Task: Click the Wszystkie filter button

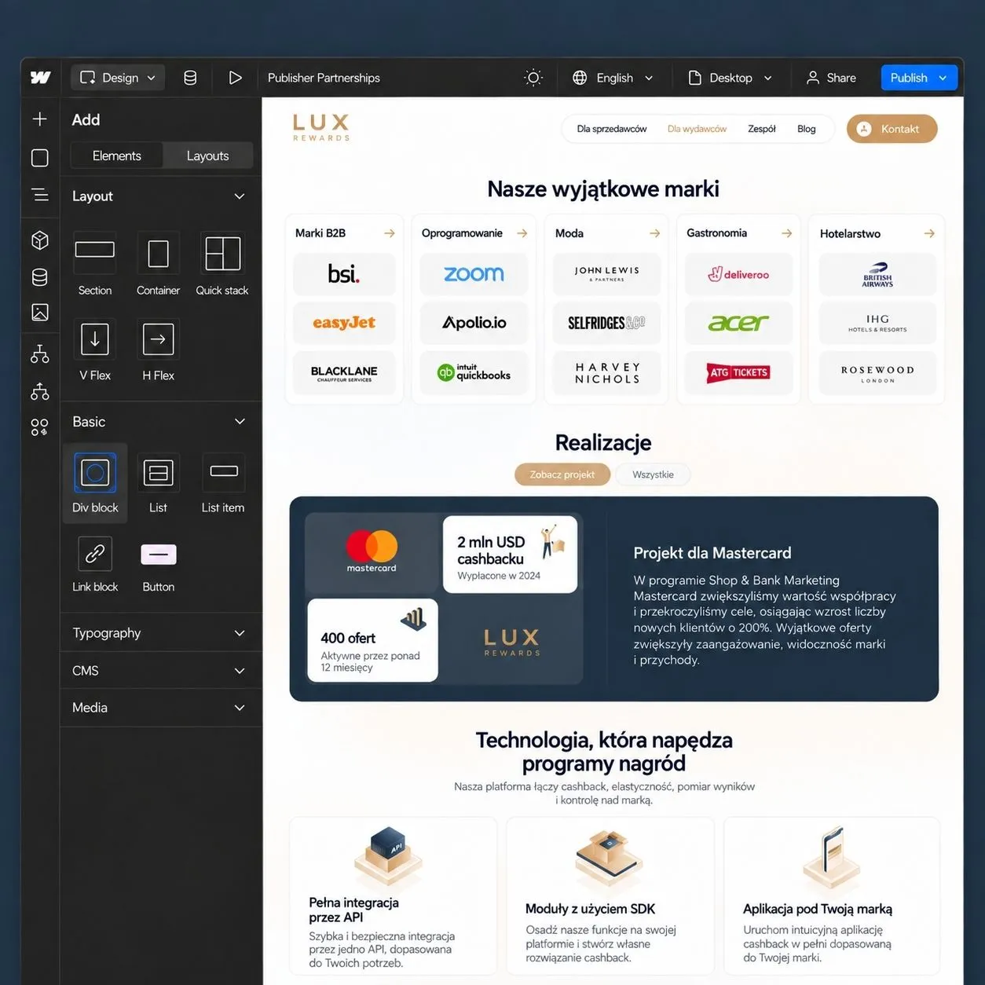Action: [653, 474]
